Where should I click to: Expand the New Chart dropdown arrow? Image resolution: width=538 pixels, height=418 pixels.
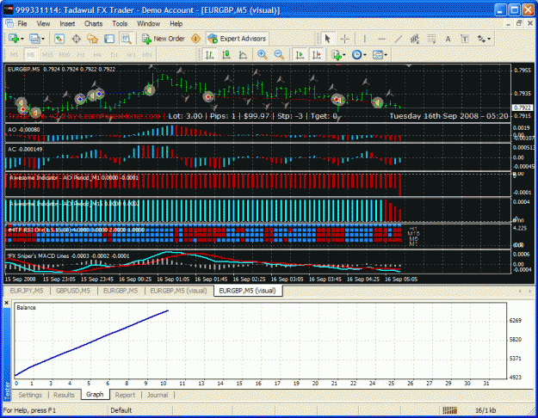point(22,39)
